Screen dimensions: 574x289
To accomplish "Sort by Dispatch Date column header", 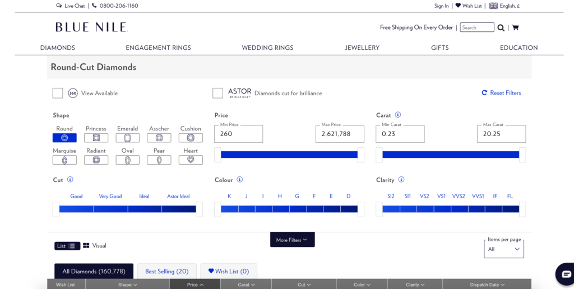I will (487, 285).
